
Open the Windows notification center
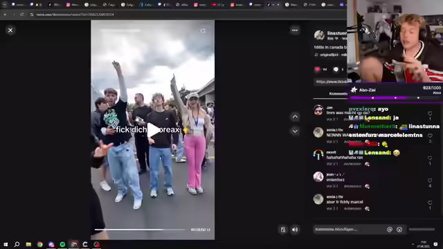point(435,244)
